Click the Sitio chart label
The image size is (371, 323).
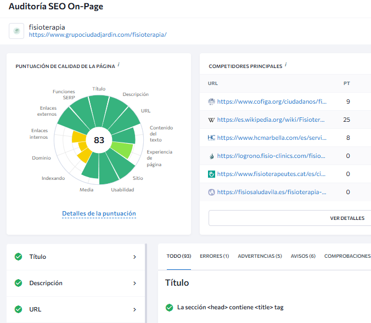coord(138,178)
